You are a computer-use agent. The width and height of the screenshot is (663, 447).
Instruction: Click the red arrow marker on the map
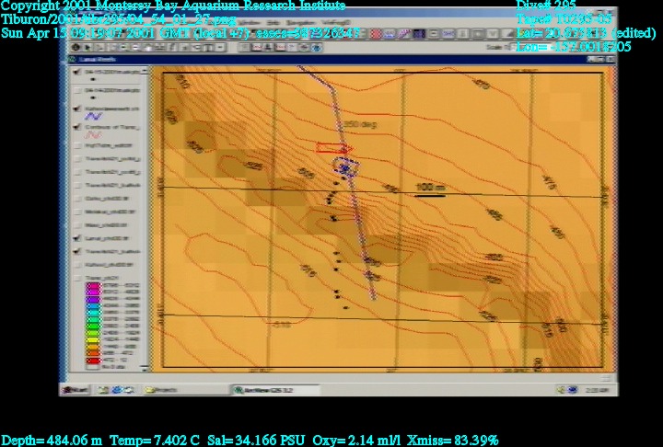pyautogui.click(x=333, y=148)
